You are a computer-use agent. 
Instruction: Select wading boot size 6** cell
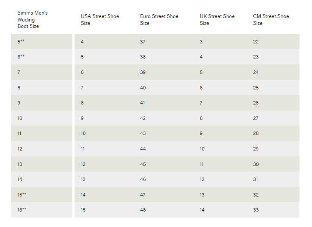click(x=21, y=57)
